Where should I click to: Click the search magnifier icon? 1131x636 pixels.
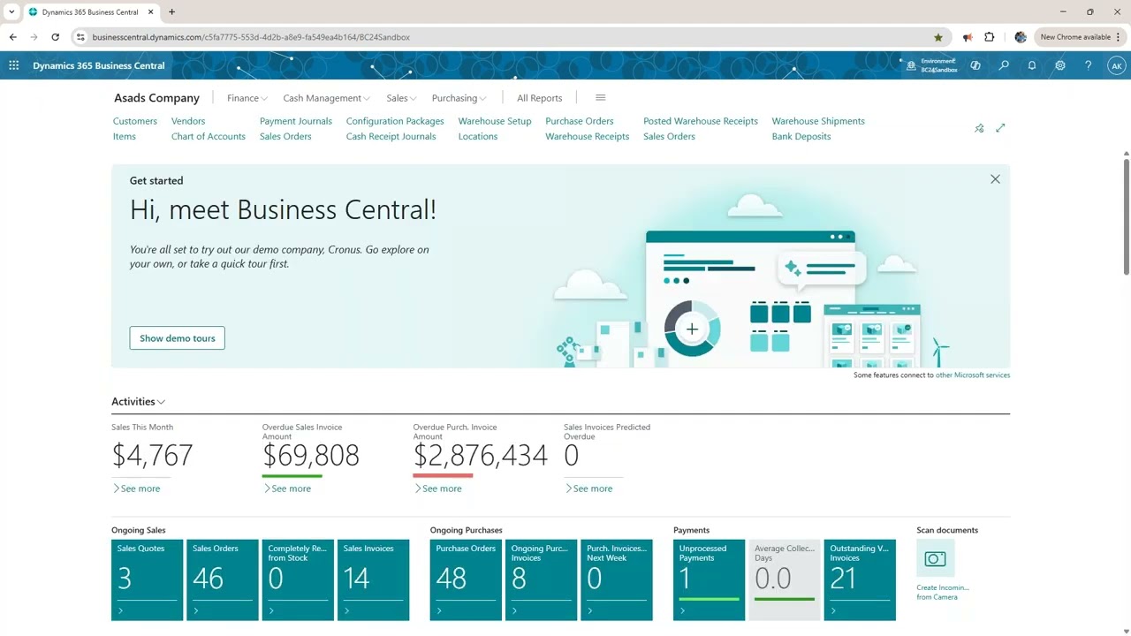pos(1004,65)
